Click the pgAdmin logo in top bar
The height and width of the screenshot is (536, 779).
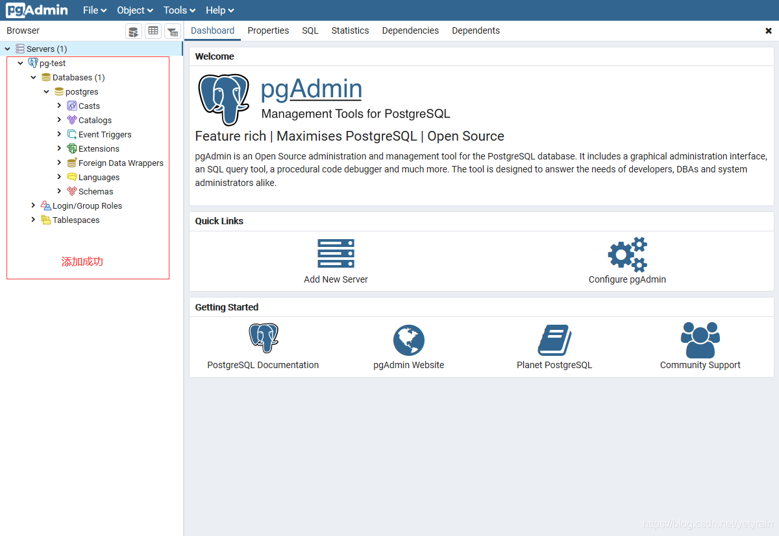[37, 10]
